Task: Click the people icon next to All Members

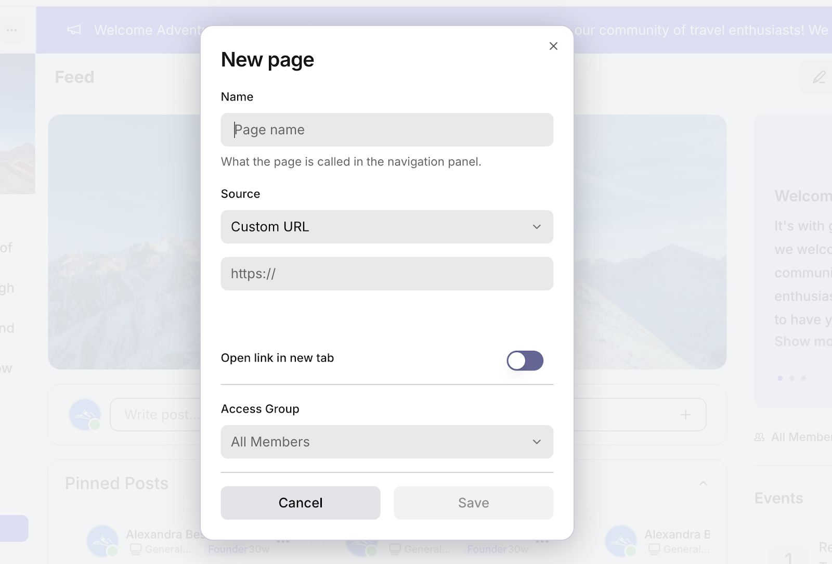Action: tap(759, 437)
